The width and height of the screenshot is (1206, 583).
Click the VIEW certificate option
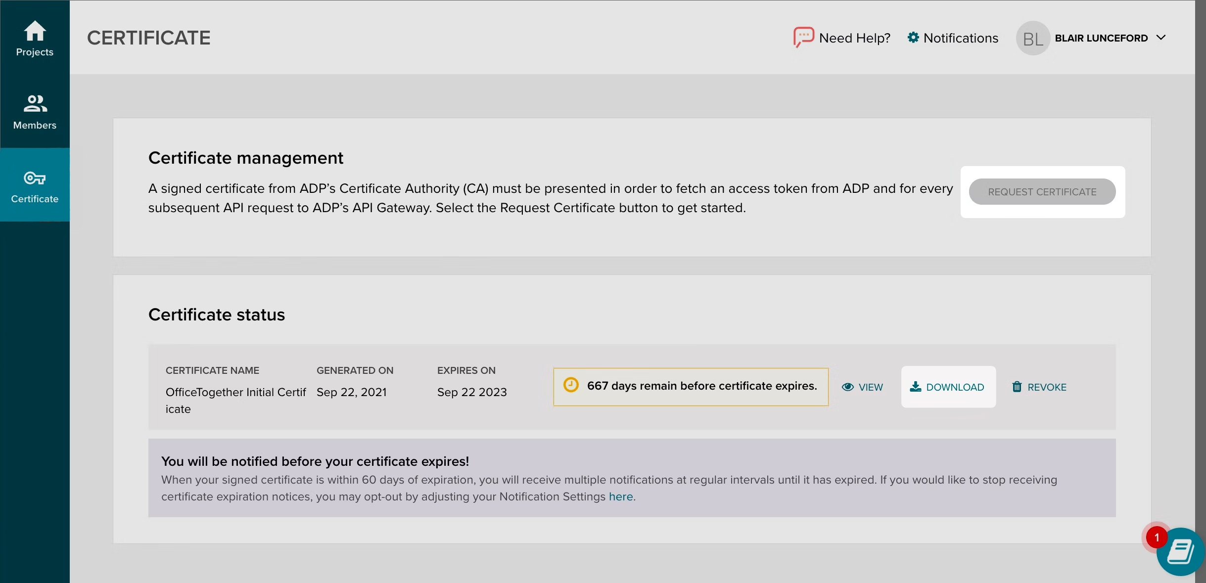pos(863,387)
